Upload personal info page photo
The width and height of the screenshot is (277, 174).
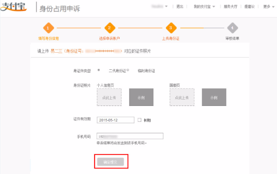109,97
